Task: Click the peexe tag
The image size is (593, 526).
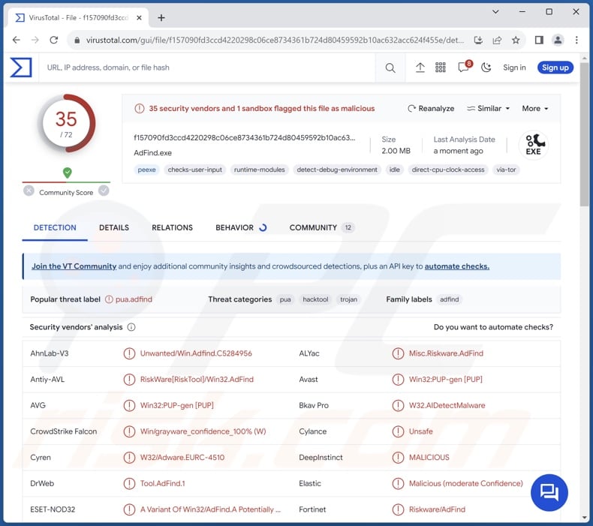Action: pyautogui.click(x=146, y=170)
